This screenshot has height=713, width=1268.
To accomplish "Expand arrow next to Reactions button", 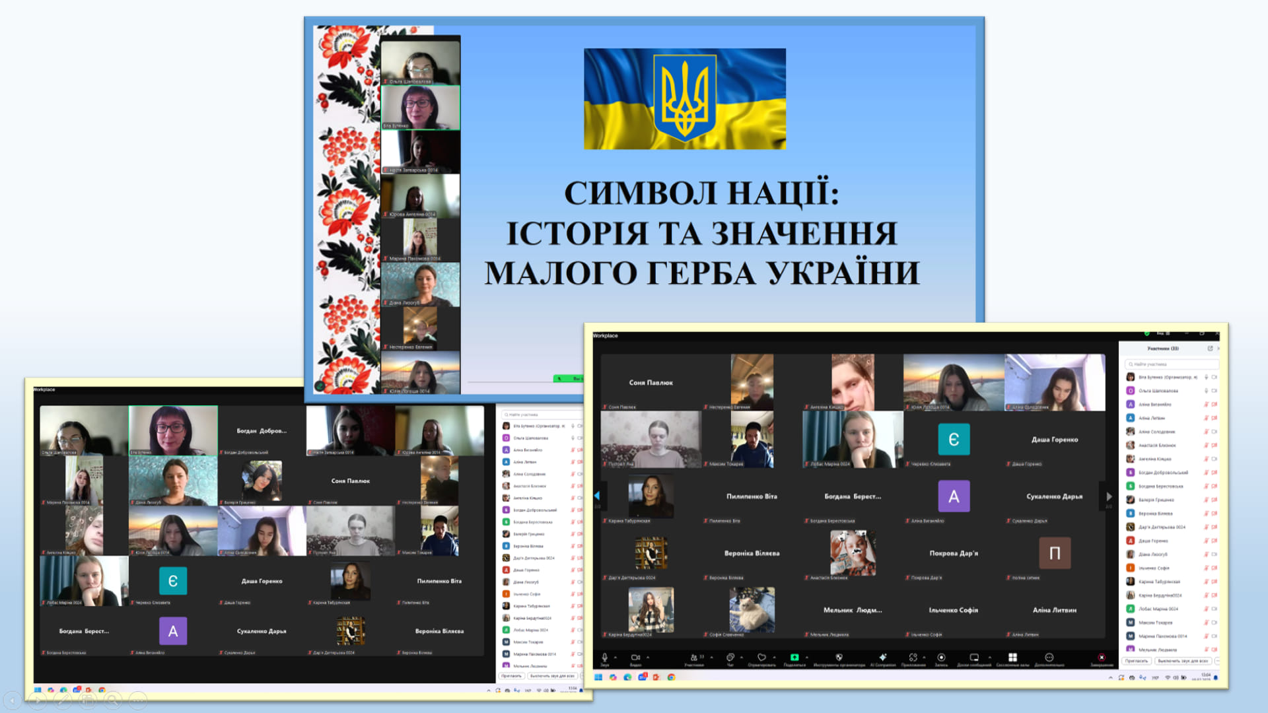I will click(774, 658).
